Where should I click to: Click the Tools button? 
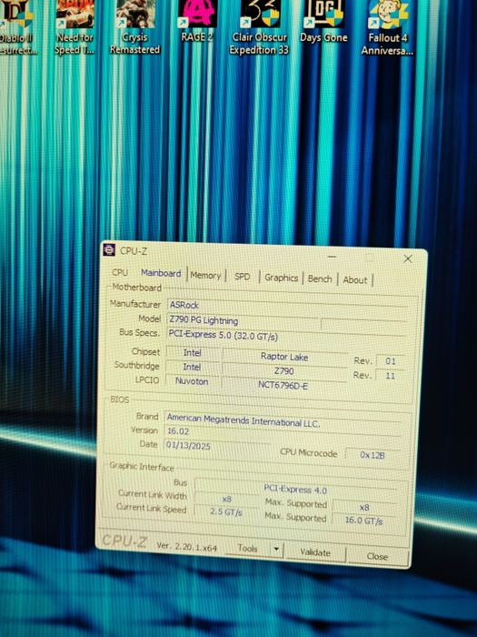pos(247,548)
